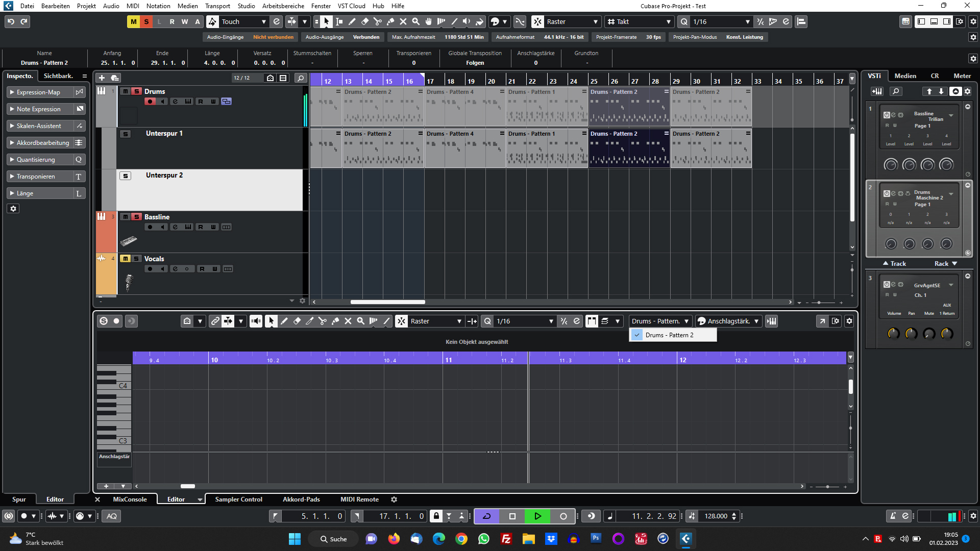Mute the Bassline track
This screenshot has width=980, height=551.
pos(125,217)
